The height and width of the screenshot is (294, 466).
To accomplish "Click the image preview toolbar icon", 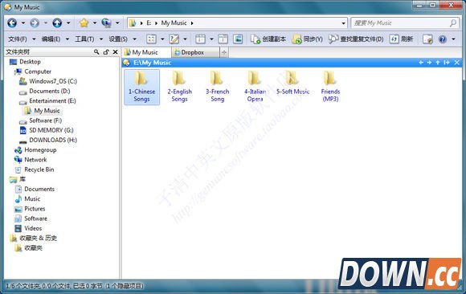I will 238,39.
